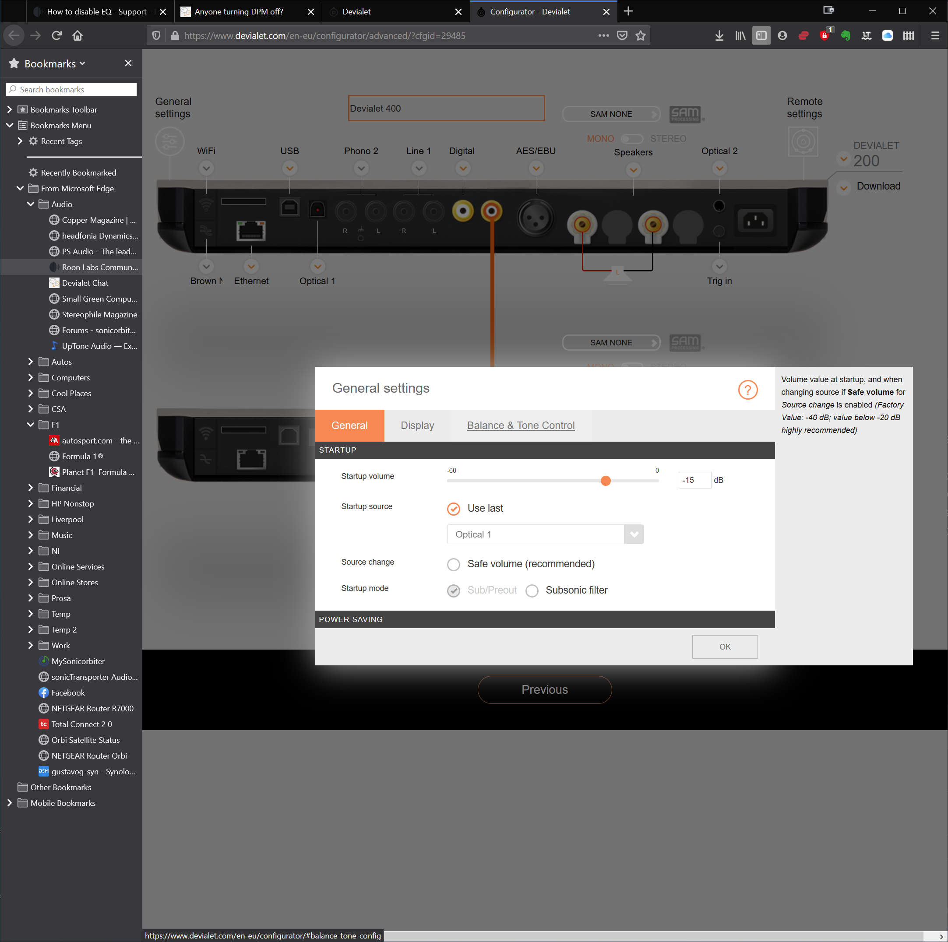Open the general settings gear icon

pos(170,141)
